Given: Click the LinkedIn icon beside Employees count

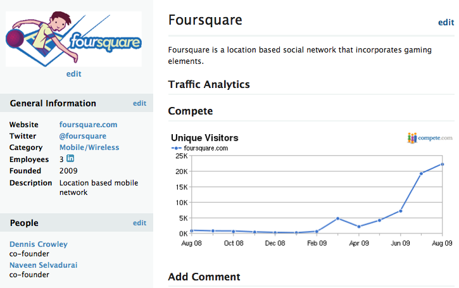Looking at the screenshot, I should [x=70, y=159].
